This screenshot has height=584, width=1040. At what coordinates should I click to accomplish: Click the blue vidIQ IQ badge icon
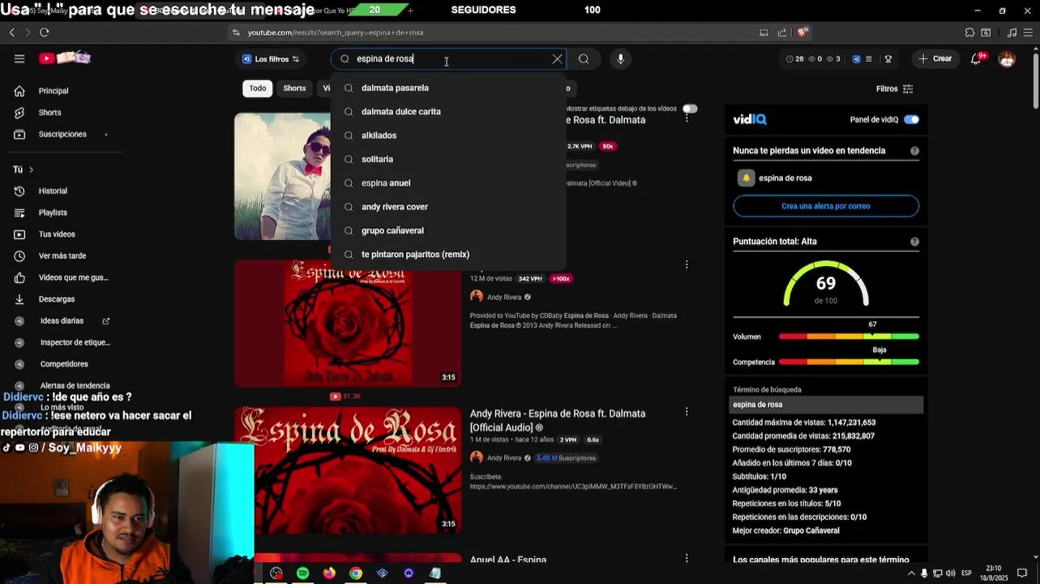[x=856, y=58]
